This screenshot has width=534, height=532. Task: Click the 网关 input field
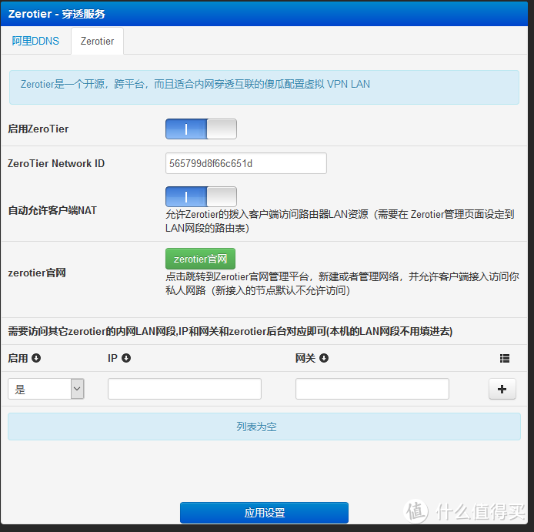click(372, 389)
